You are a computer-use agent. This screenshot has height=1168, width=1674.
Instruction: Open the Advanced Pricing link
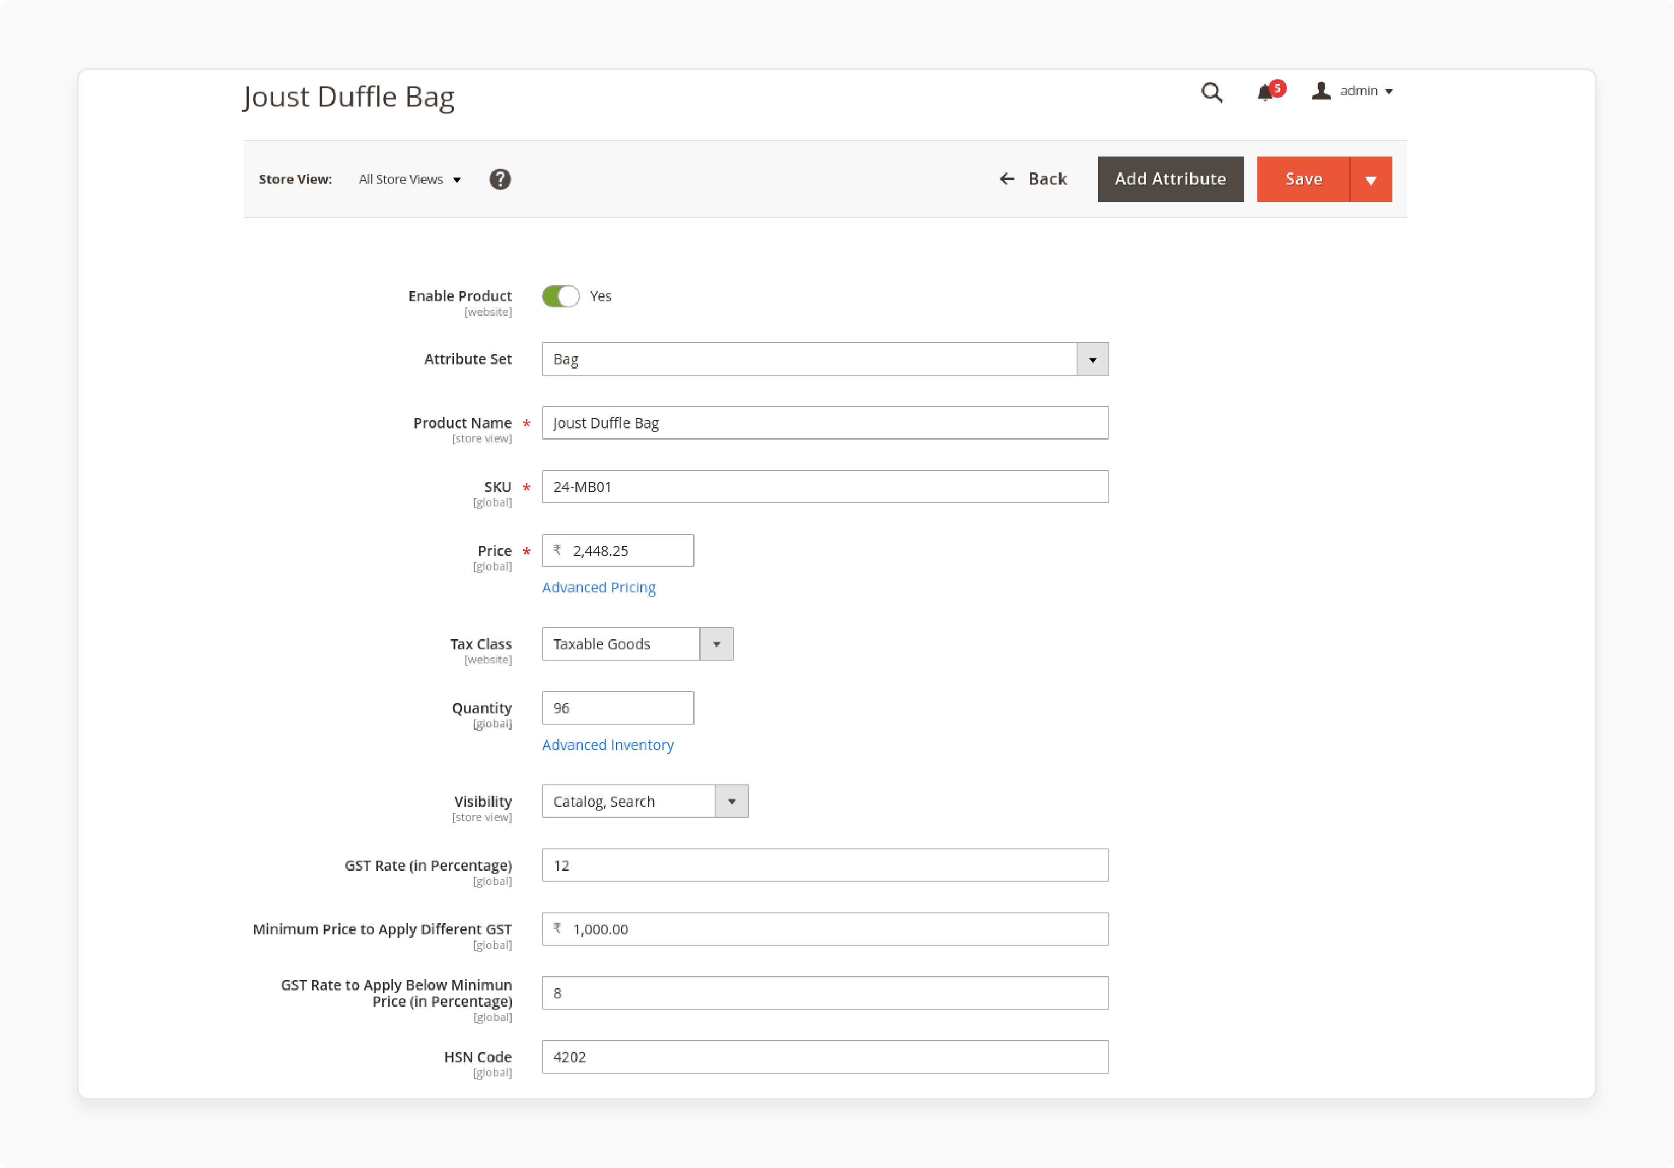point(599,588)
